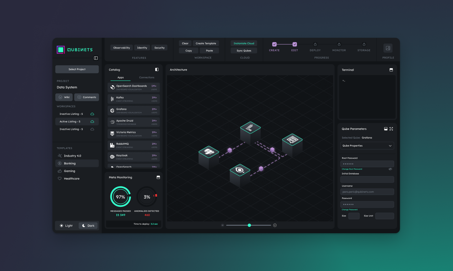Click the Initial Database input field
Image resolution: width=453 pixels, height=271 pixels.
(x=367, y=179)
